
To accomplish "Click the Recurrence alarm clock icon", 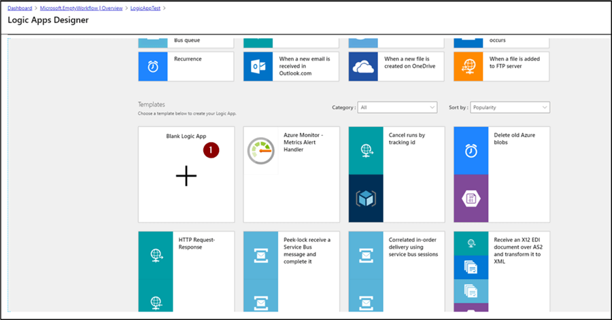I will tap(152, 67).
